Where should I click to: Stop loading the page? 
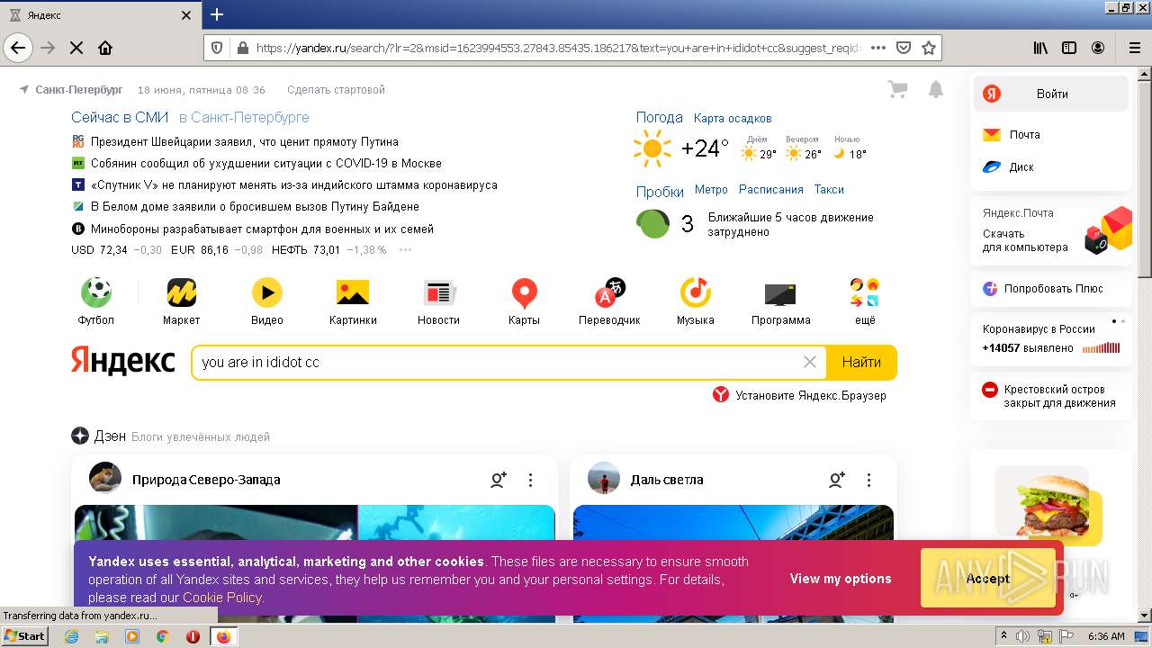(x=76, y=48)
